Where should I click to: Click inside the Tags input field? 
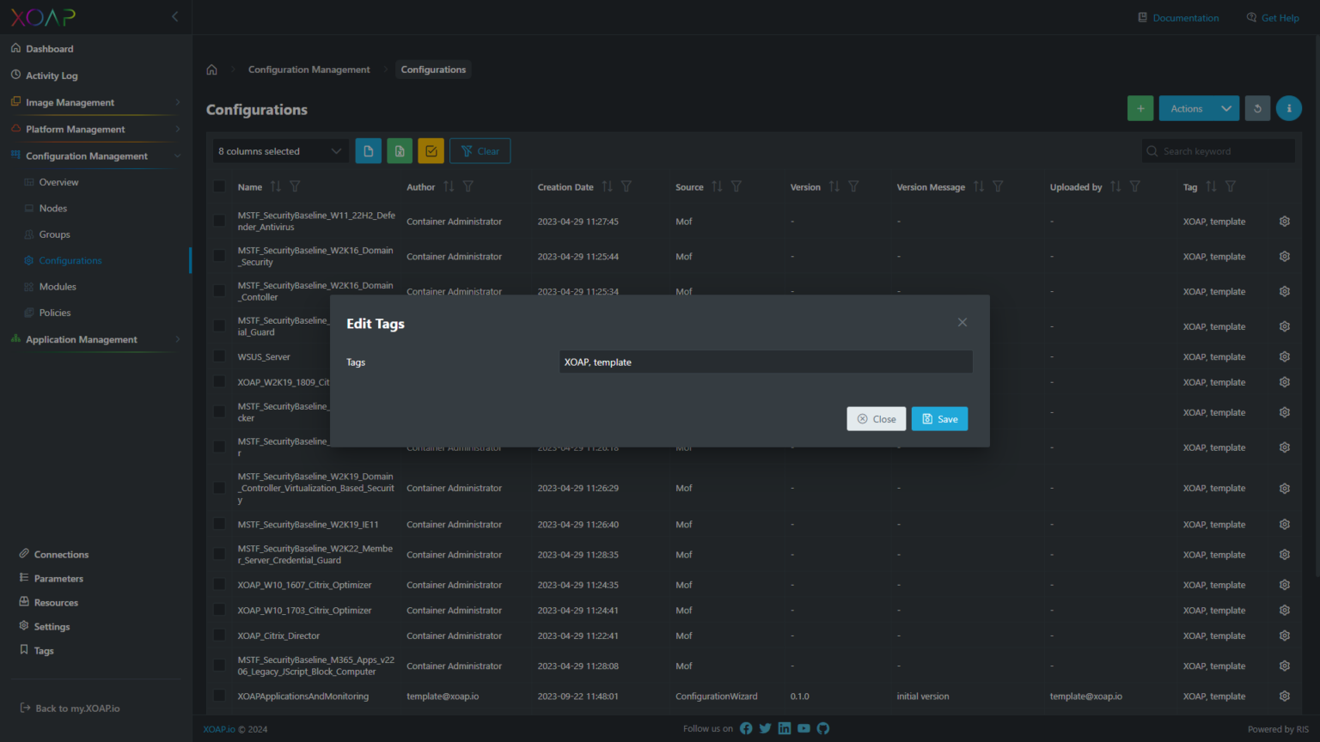764,362
